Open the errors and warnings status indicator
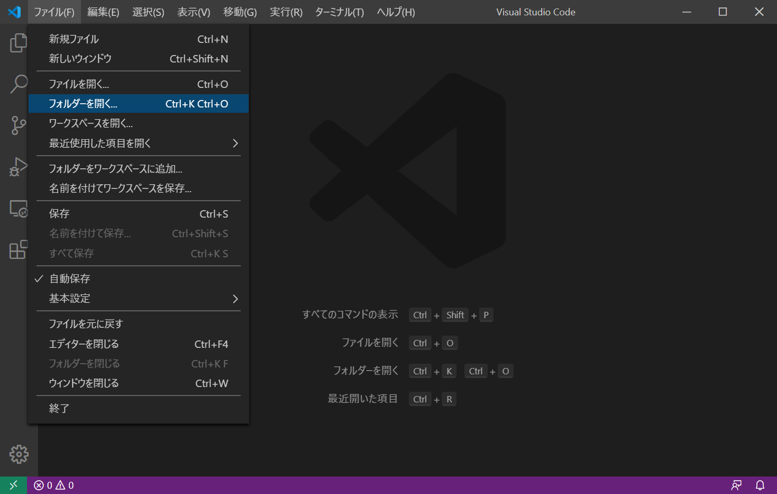The height and width of the screenshot is (494, 777). click(54, 485)
